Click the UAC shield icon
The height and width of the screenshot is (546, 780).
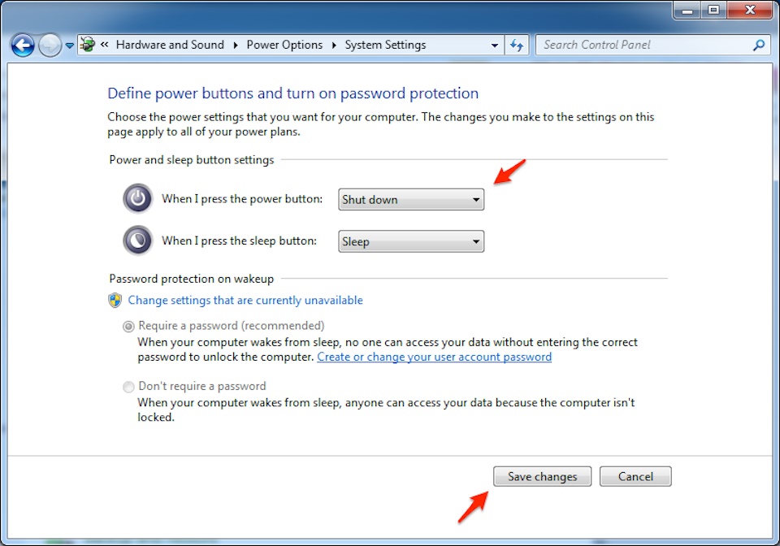pos(115,300)
